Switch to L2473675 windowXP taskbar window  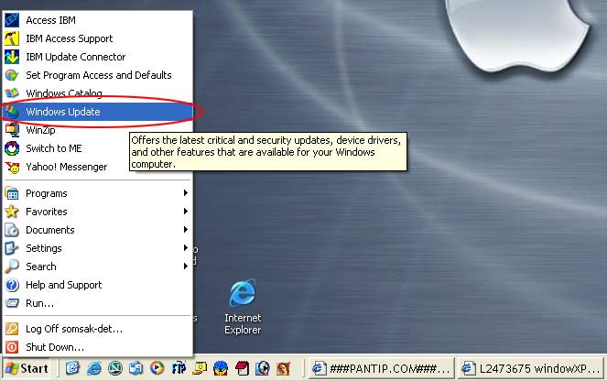coord(531,368)
